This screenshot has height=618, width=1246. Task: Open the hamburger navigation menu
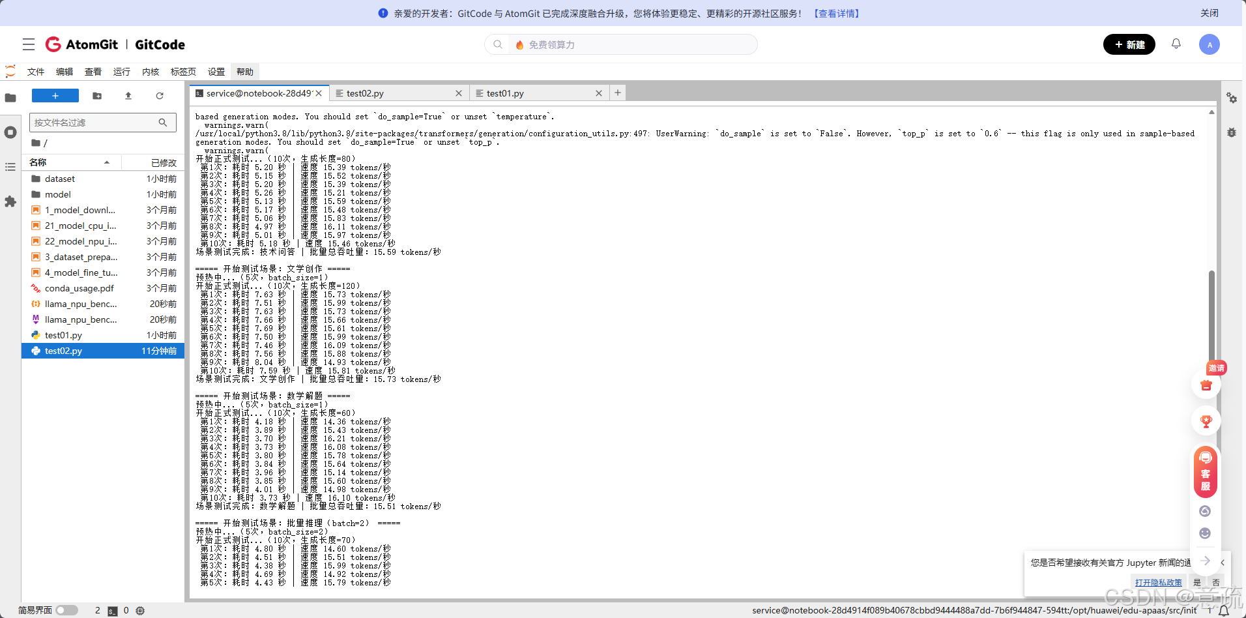tap(29, 44)
